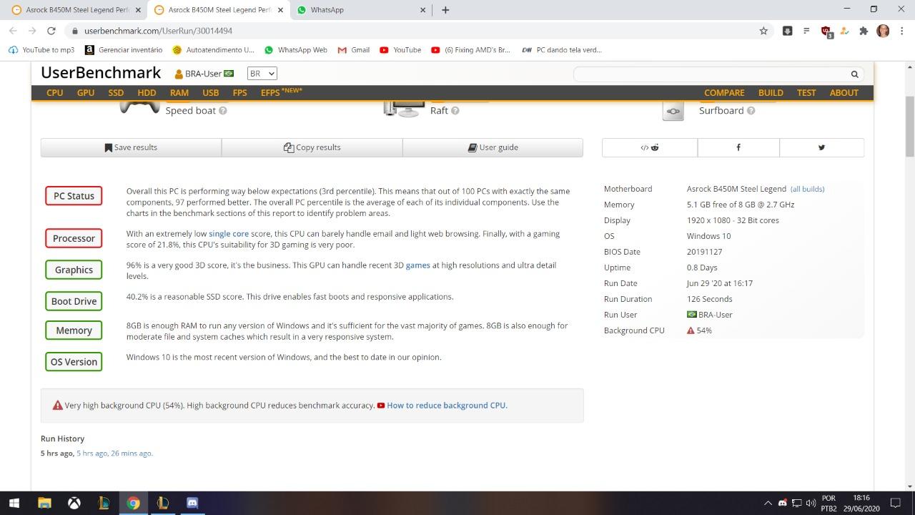Open the BR country dropdown
The image size is (915, 515).
click(262, 74)
